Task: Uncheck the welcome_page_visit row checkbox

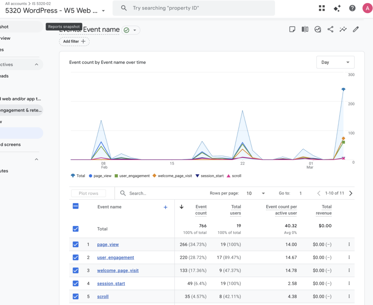Action: [75, 270]
